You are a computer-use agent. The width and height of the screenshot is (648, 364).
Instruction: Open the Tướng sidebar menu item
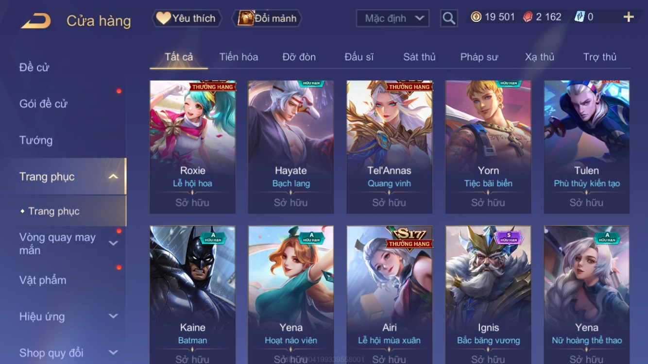point(36,140)
